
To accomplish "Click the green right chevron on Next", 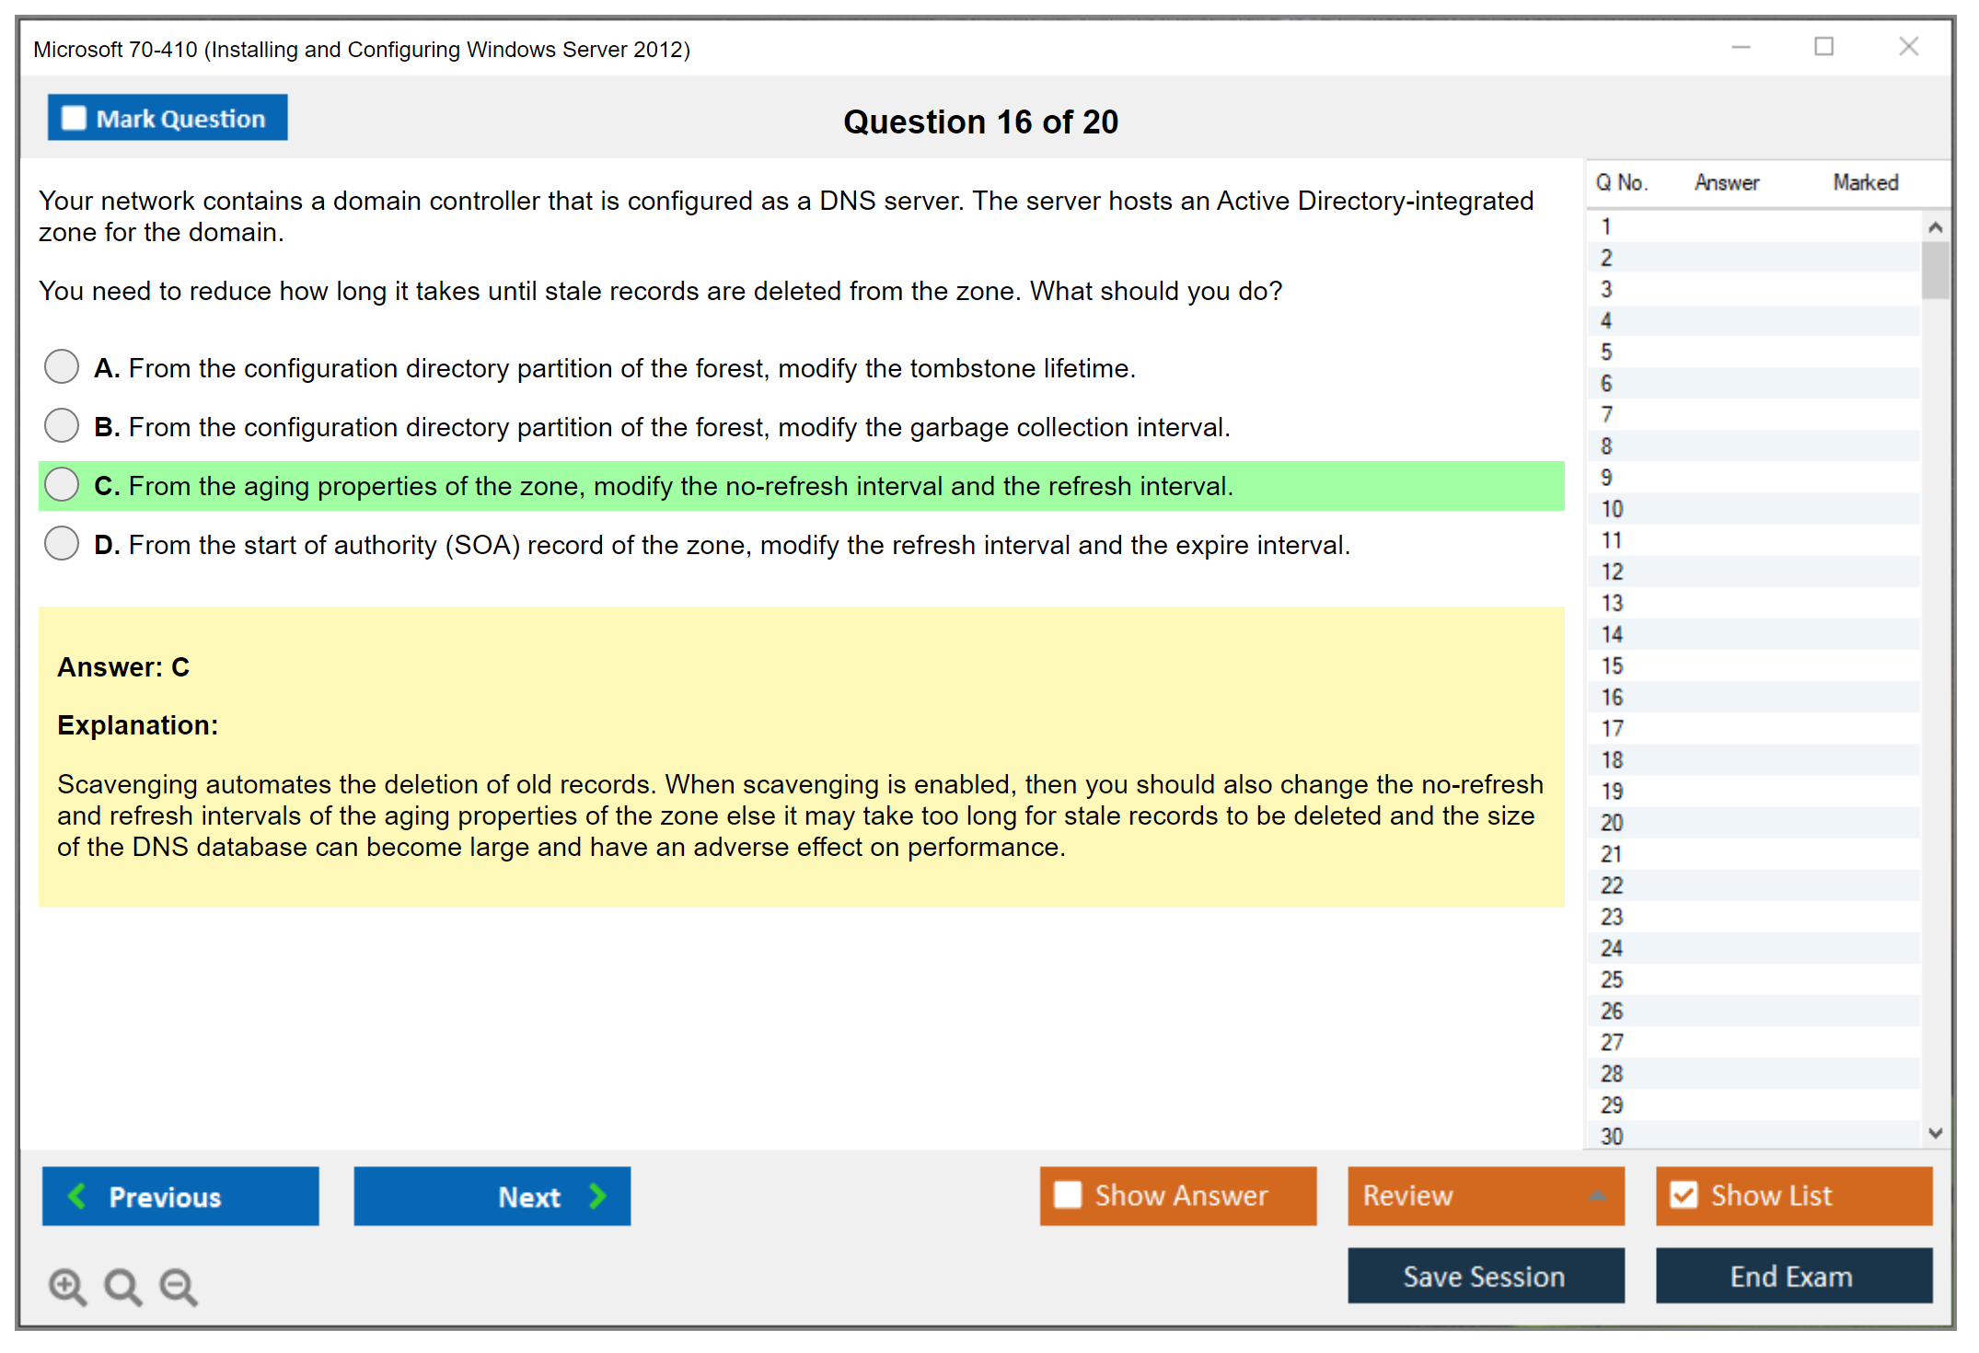I will 597,1196.
